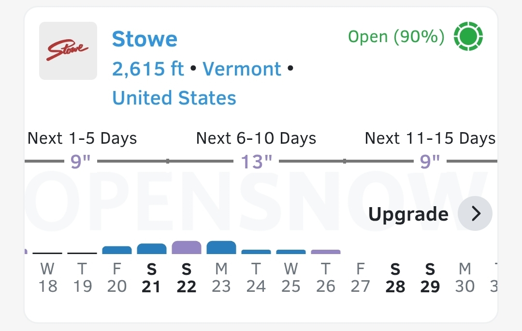Click the 13" snowfall total

click(256, 162)
